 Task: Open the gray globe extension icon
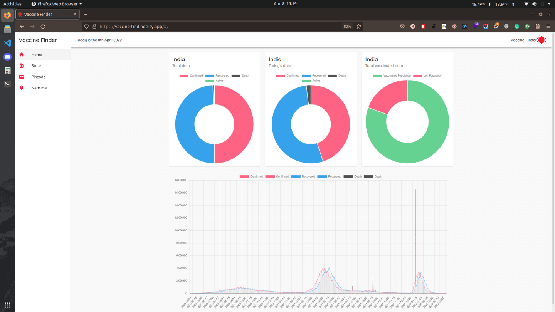(506, 27)
